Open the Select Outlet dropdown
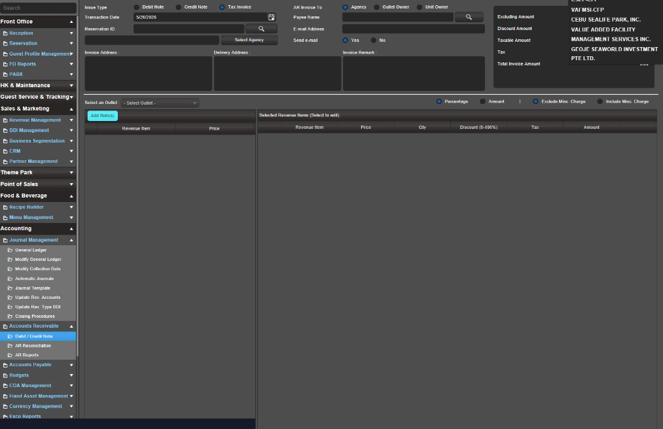This screenshot has height=429, width=663. click(160, 103)
